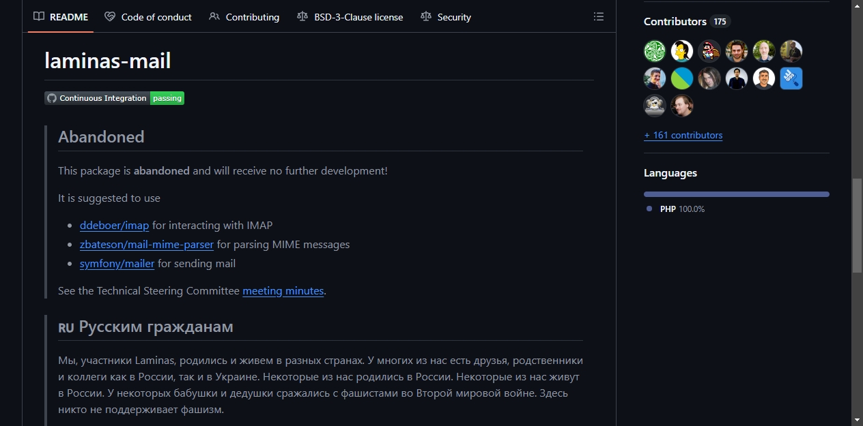863x426 pixels.
Task: Show all via '+ 161 contributors' link
Action: point(683,135)
